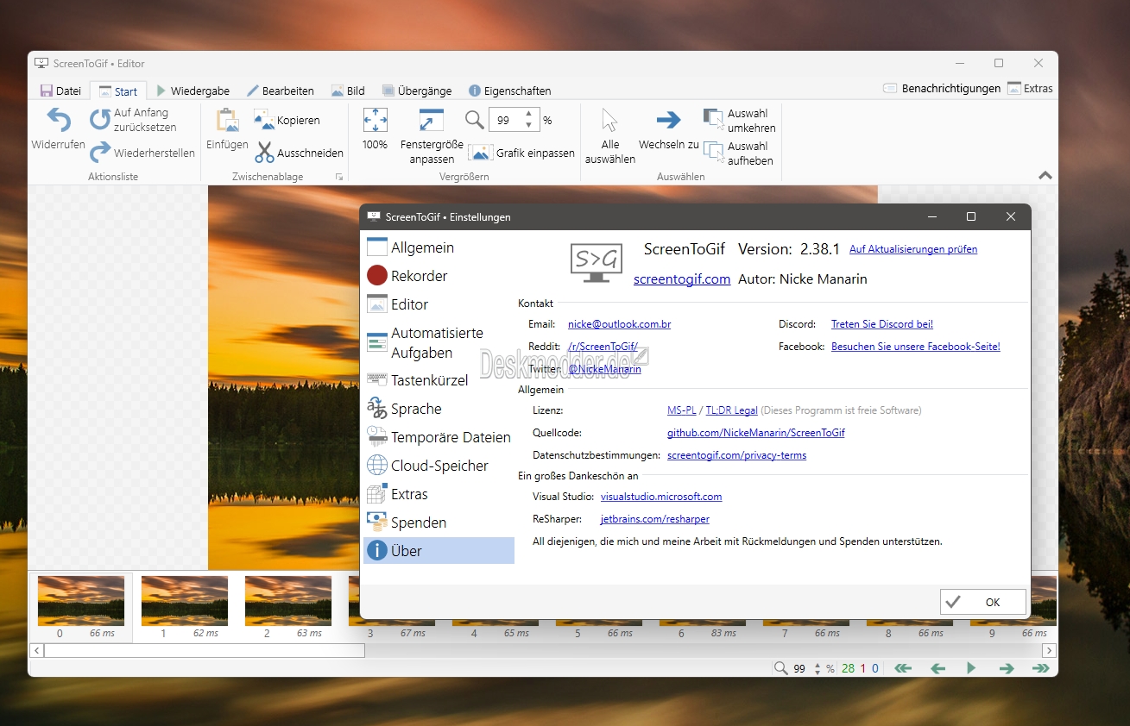Open the Übergänge tab

416,91
